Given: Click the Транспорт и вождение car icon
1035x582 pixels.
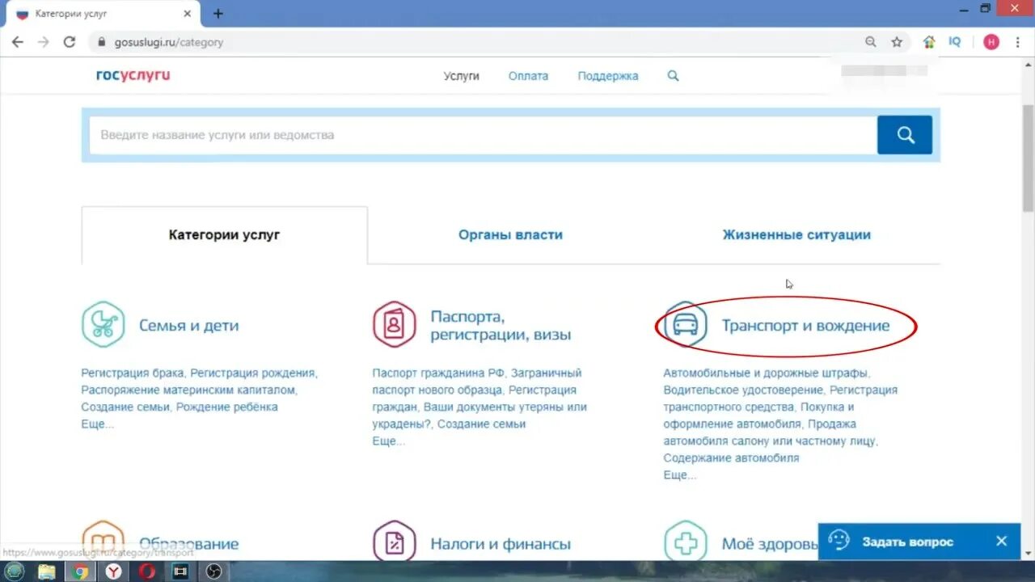Looking at the screenshot, I should 685,325.
